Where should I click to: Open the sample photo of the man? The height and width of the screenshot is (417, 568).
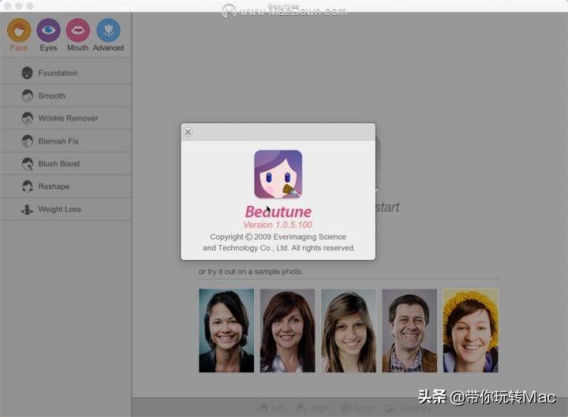409,330
